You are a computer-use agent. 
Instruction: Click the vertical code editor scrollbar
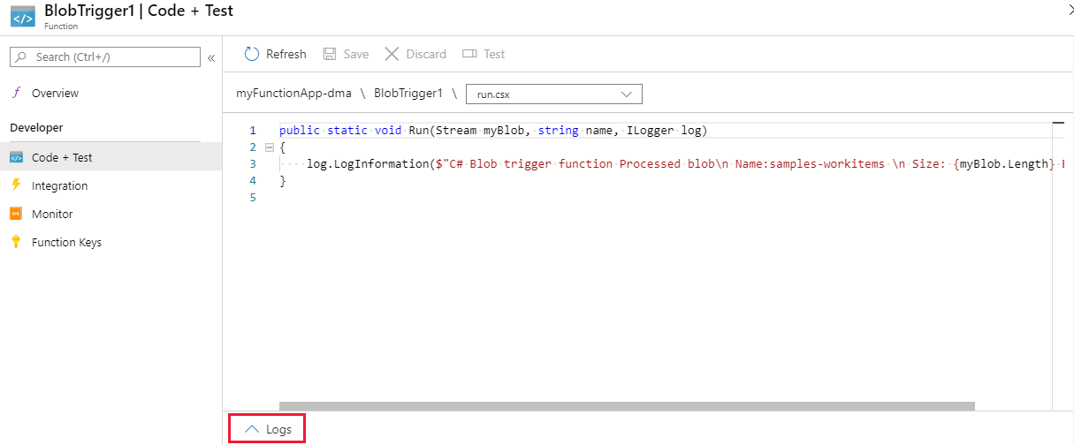pos(1058,260)
